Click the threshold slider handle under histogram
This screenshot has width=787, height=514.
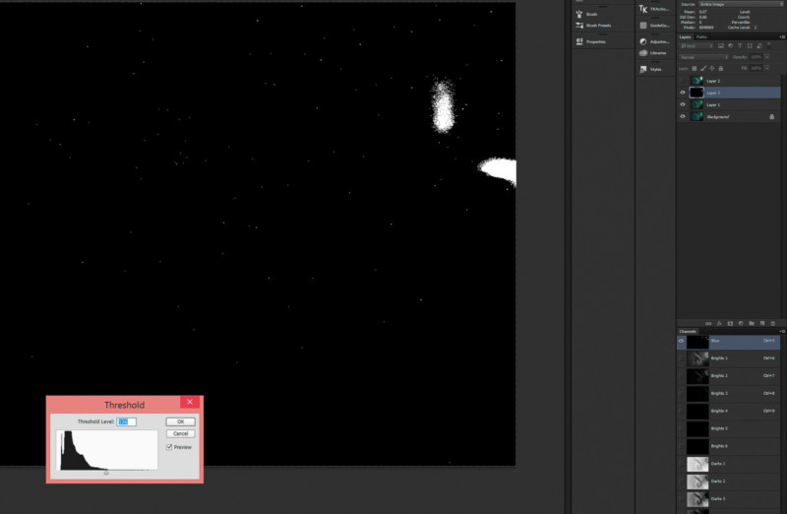(x=106, y=473)
